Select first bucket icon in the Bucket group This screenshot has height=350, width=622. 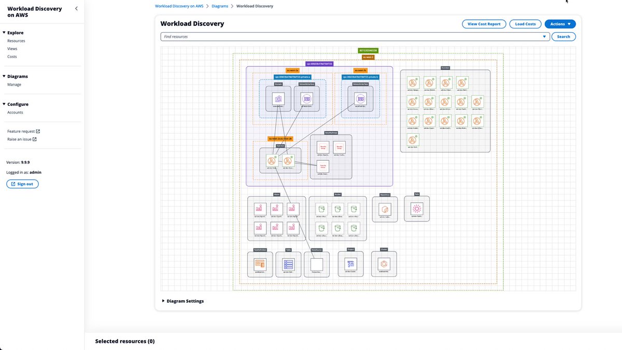point(321,208)
